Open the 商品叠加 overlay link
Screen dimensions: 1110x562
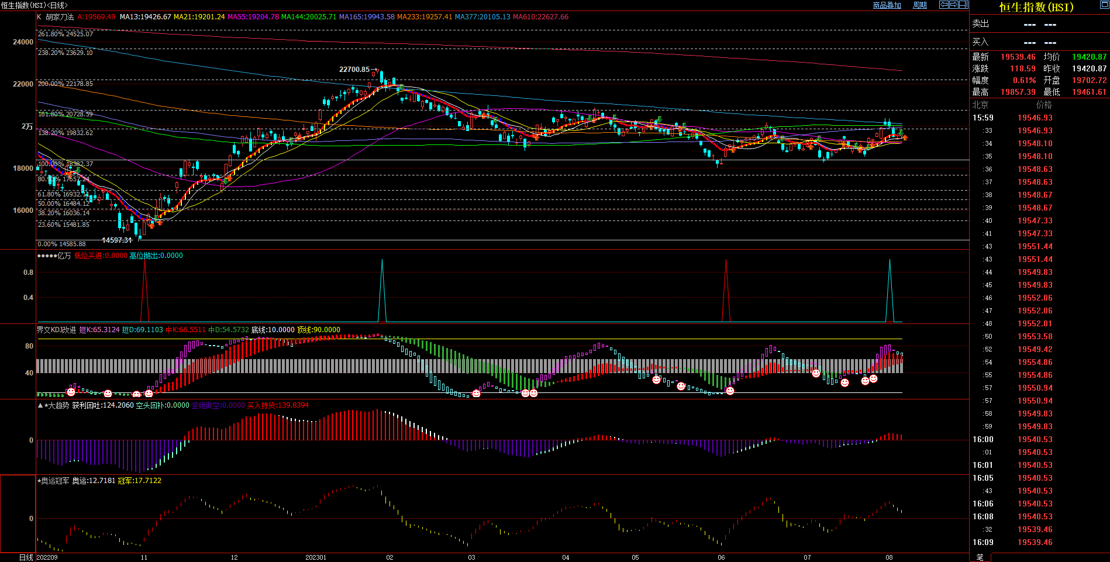pyautogui.click(x=887, y=5)
